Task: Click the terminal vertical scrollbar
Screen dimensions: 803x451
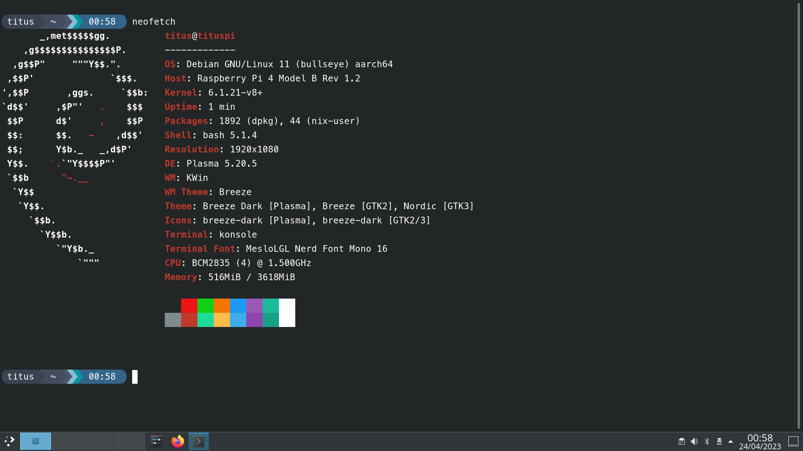Action: pyautogui.click(x=798, y=209)
